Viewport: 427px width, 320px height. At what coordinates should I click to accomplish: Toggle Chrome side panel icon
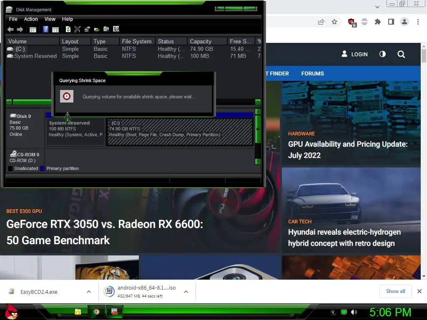(391, 22)
